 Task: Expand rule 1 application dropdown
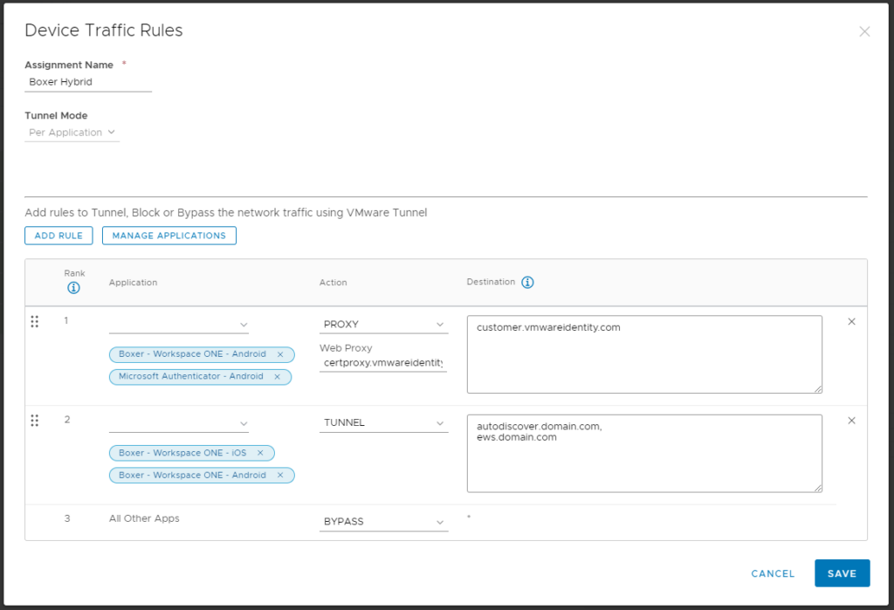click(x=179, y=325)
